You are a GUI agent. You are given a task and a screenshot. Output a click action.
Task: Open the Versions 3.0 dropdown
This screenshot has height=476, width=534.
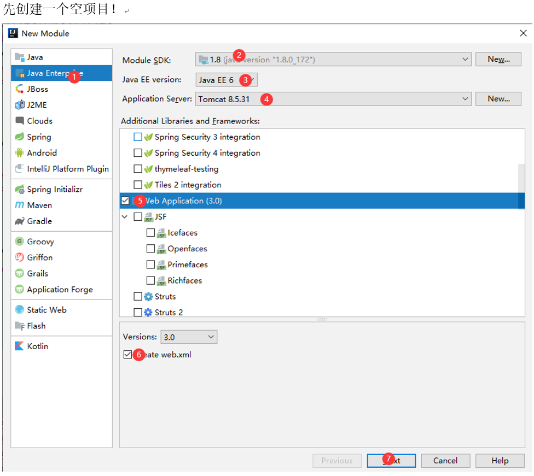(x=189, y=337)
